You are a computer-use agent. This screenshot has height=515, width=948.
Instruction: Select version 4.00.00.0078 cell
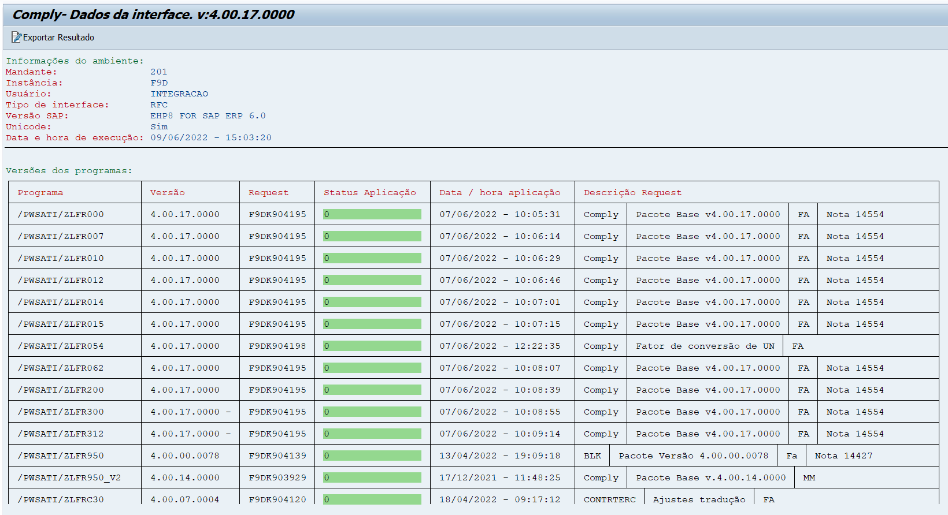pyautogui.click(x=185, y=456)
